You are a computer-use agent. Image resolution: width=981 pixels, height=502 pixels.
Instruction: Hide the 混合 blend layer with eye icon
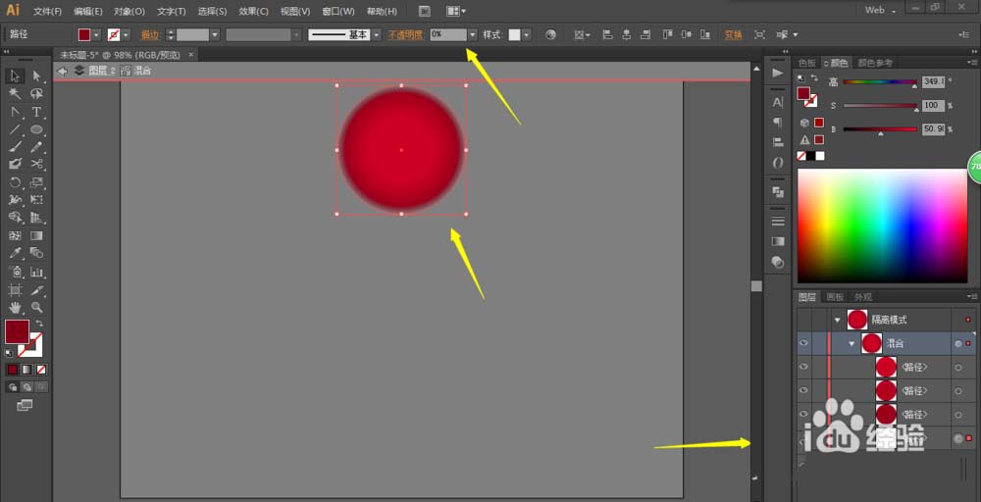point(803,343)
